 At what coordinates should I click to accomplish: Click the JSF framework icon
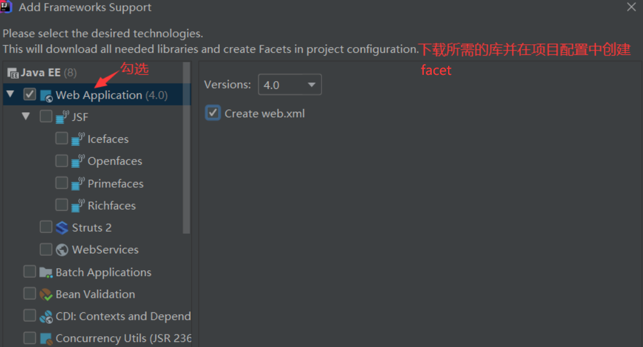62,116
